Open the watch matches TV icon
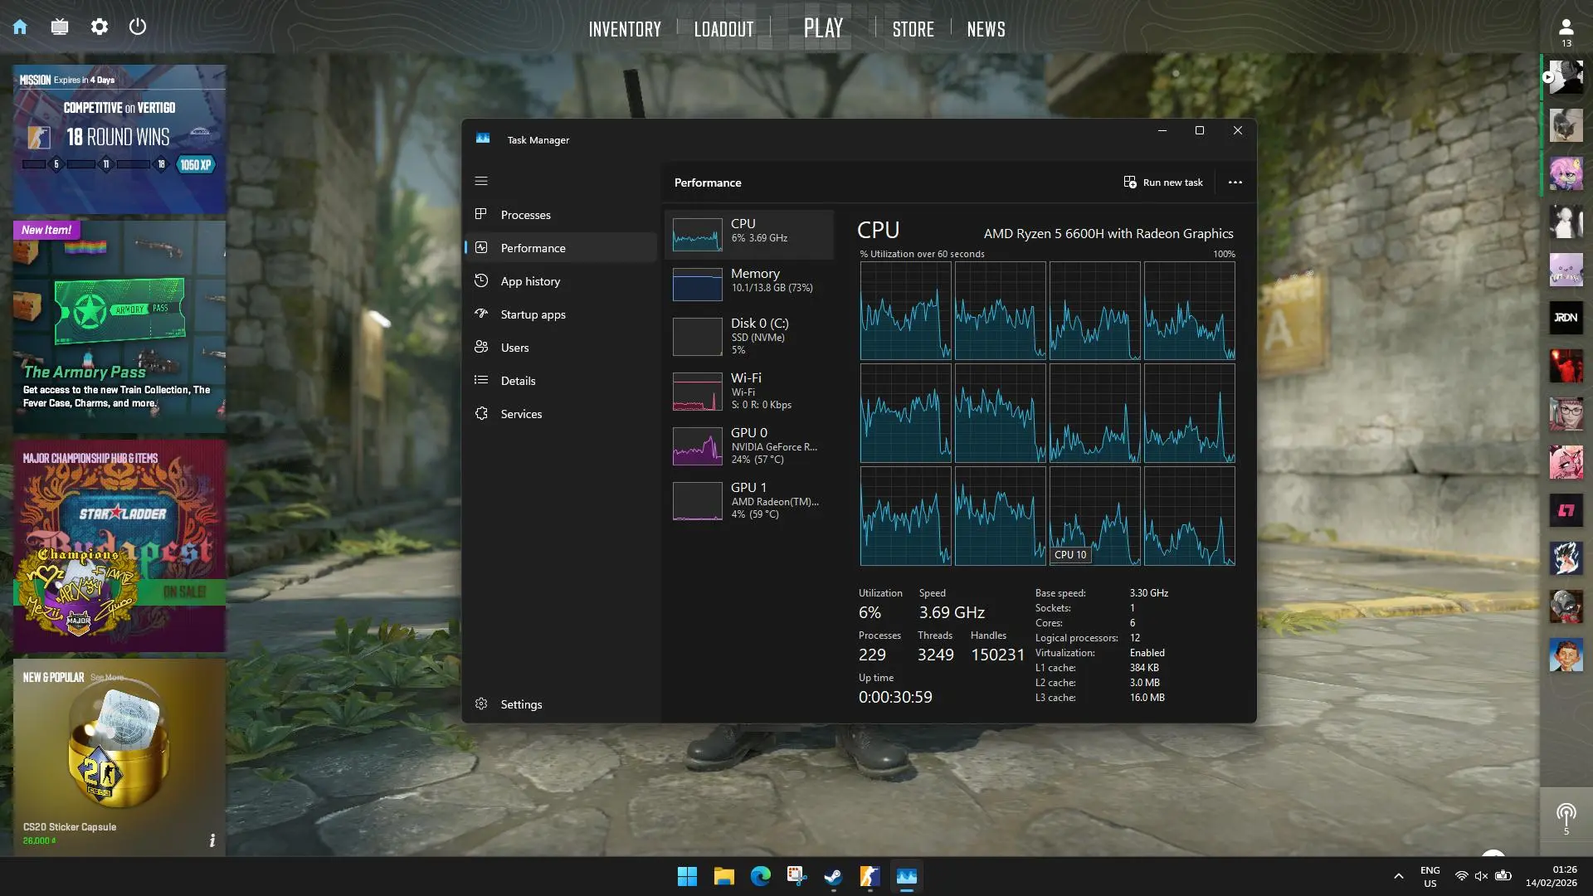 pos(60,27)
